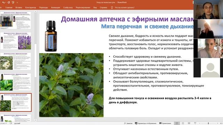The height and width of the screenshot is (125, 223).
Task: Start presentation from beginning icon
Action: coord(13,2)
